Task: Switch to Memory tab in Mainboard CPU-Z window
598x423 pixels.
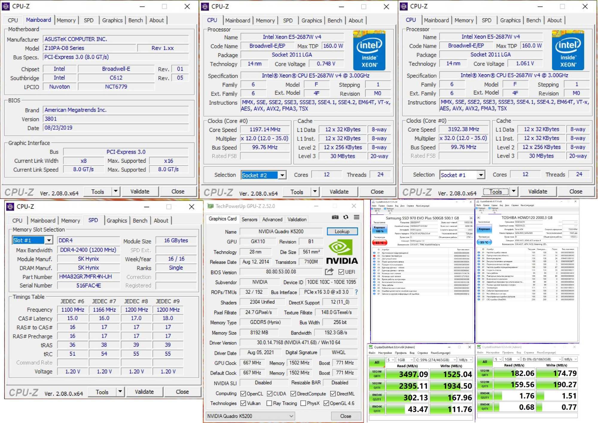Action: click(x=66, y=20)
